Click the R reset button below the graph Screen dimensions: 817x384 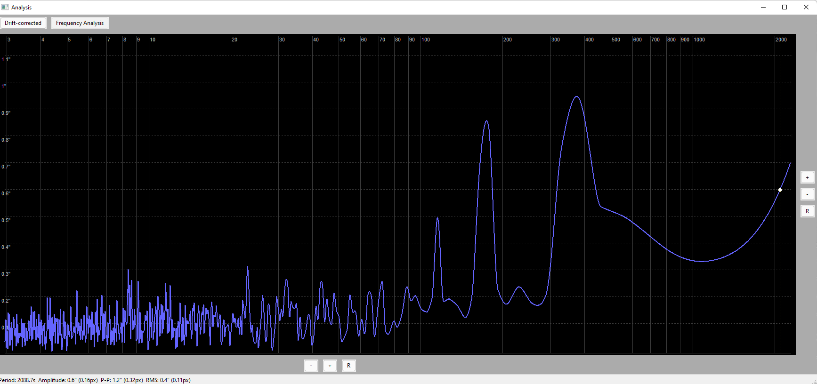point(349,366)
